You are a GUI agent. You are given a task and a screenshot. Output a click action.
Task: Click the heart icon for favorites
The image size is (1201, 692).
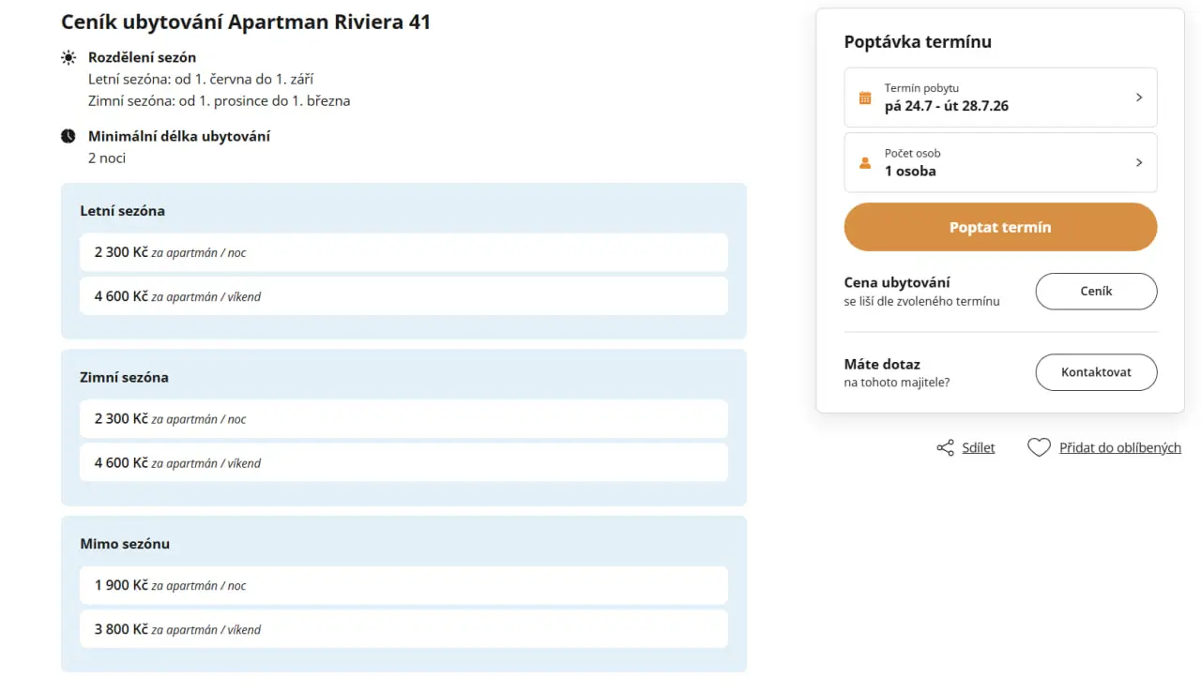tap(1039, 448)
